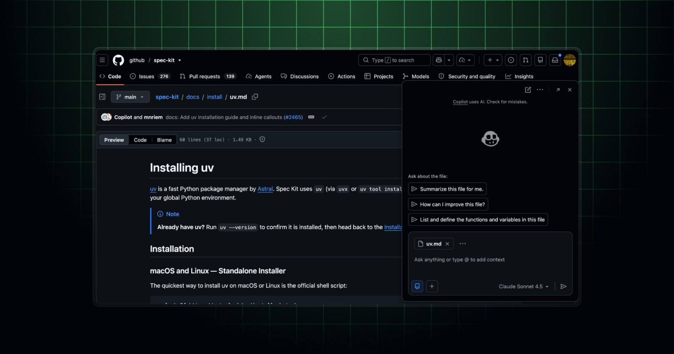This screenshot has height=354, width=674.
Task: Open the hamburger navigation menu
Action: (x=102, y=60)
